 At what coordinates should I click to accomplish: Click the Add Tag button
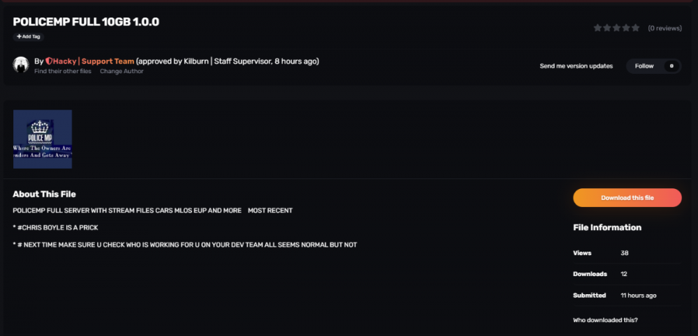pyautogui.click(x=28, y=36)
